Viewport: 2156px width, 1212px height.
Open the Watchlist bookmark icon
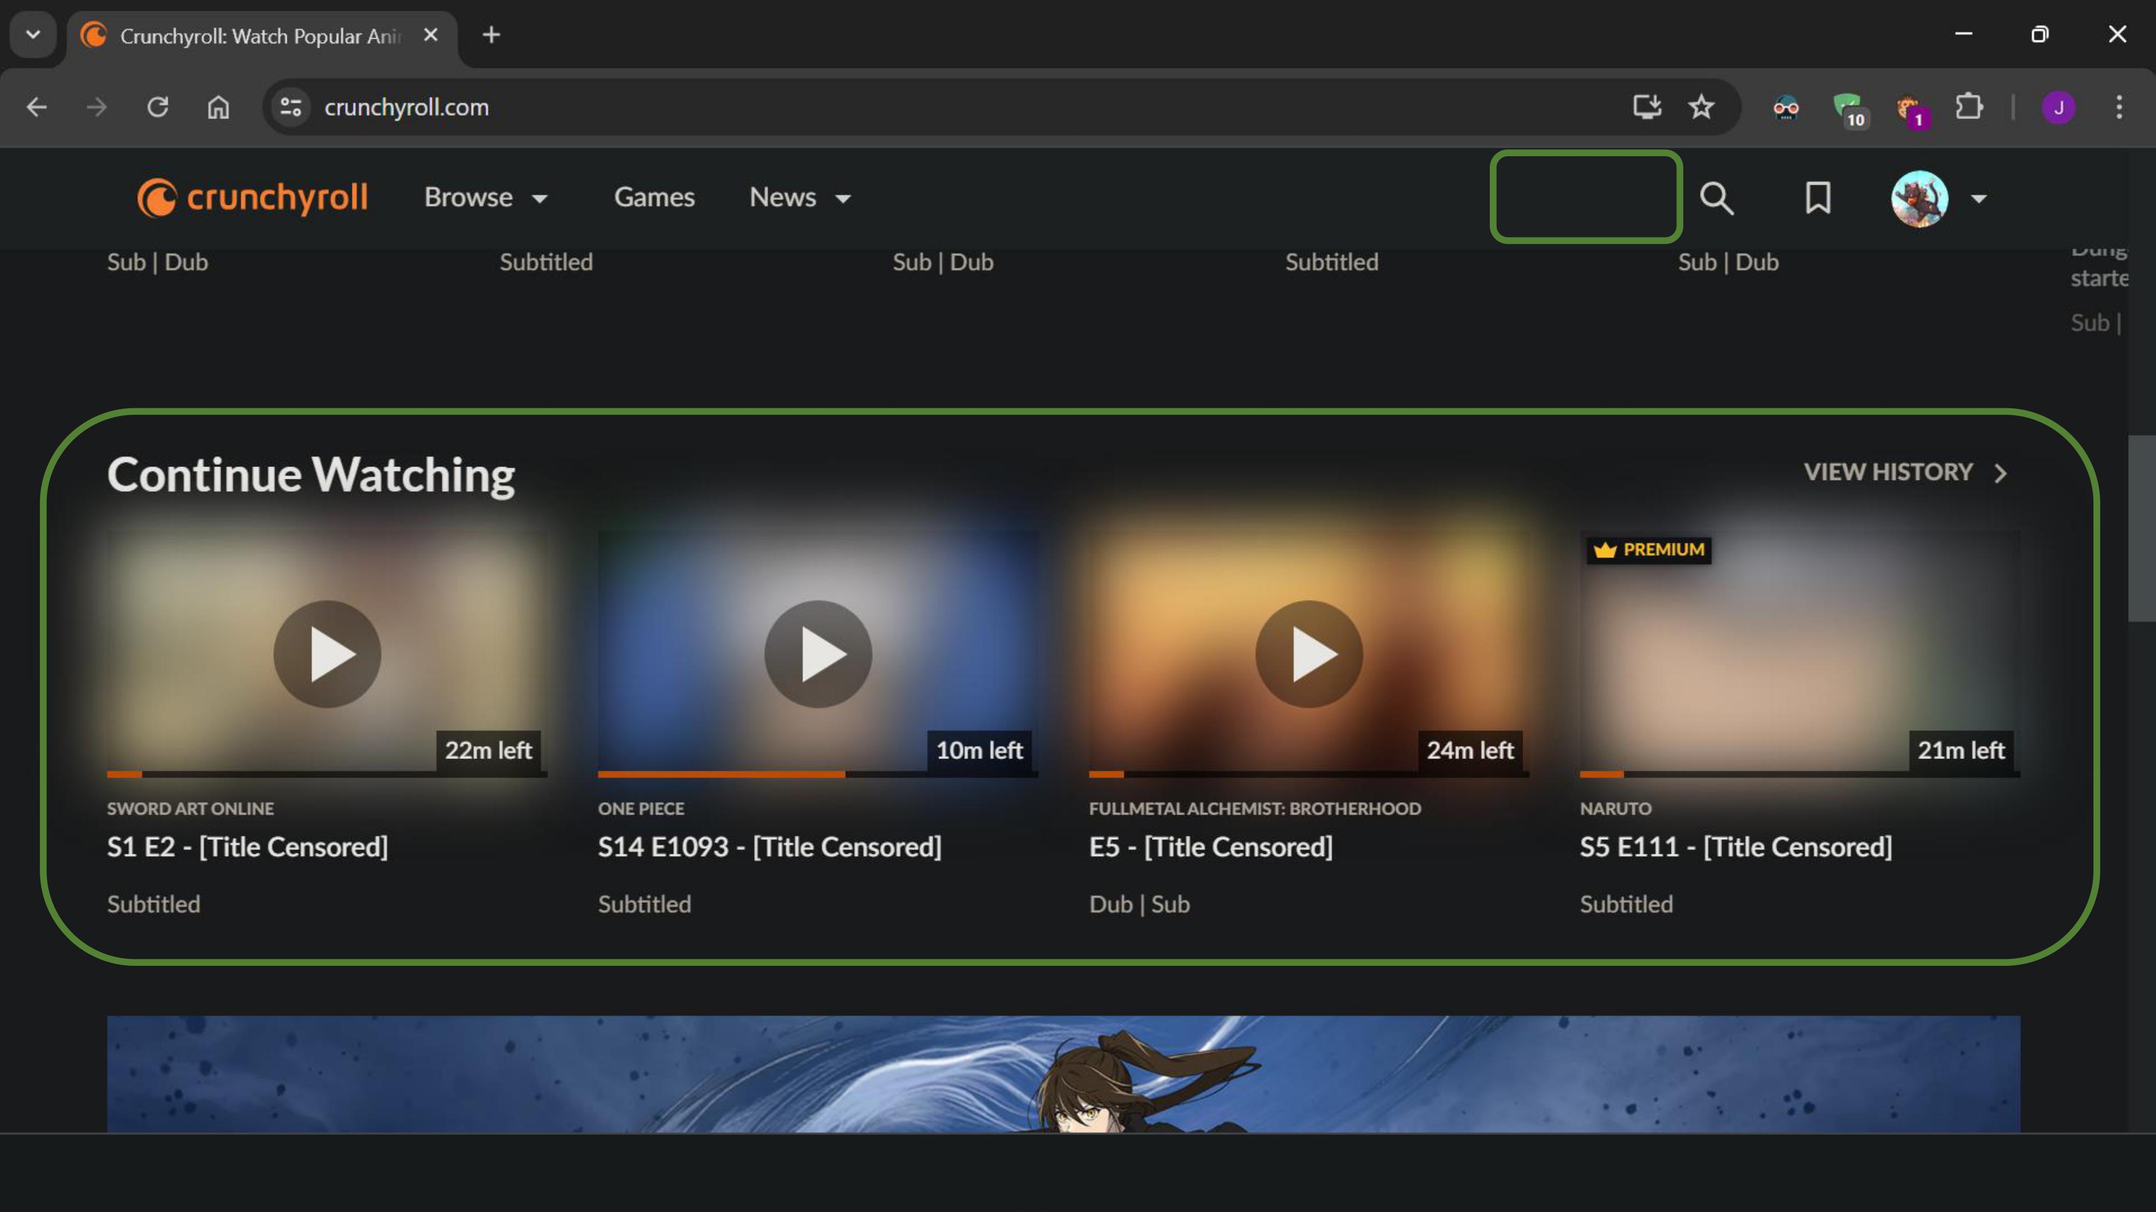1817,198
